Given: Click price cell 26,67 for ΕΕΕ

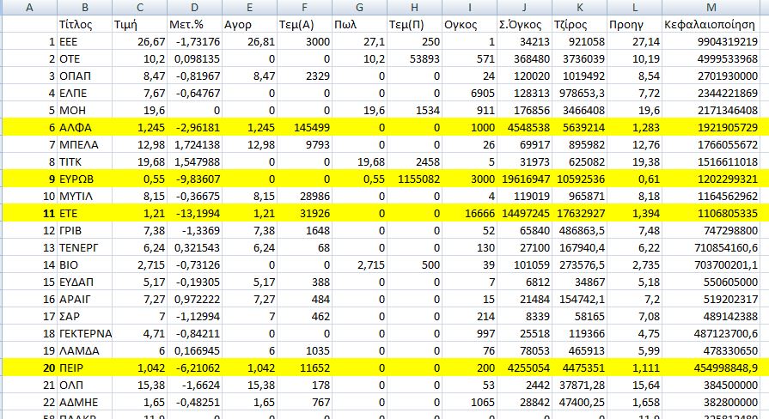Looking at the screenshot, I should tap(140, 42).
